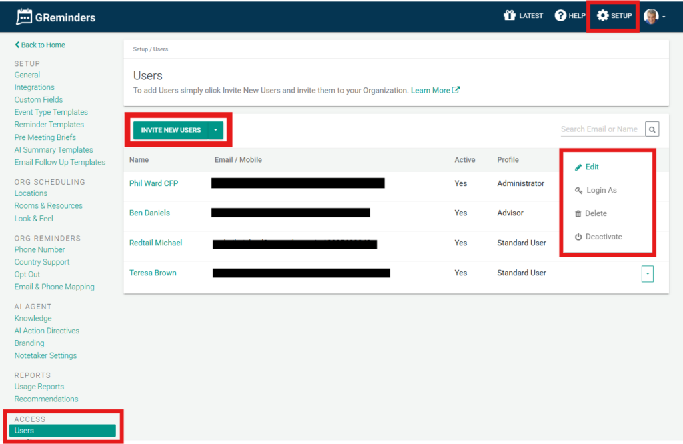The width and height of the screenshot is (683, 444).
Task: Open Setup via the gear icon
Action: (x=602, y=15)
